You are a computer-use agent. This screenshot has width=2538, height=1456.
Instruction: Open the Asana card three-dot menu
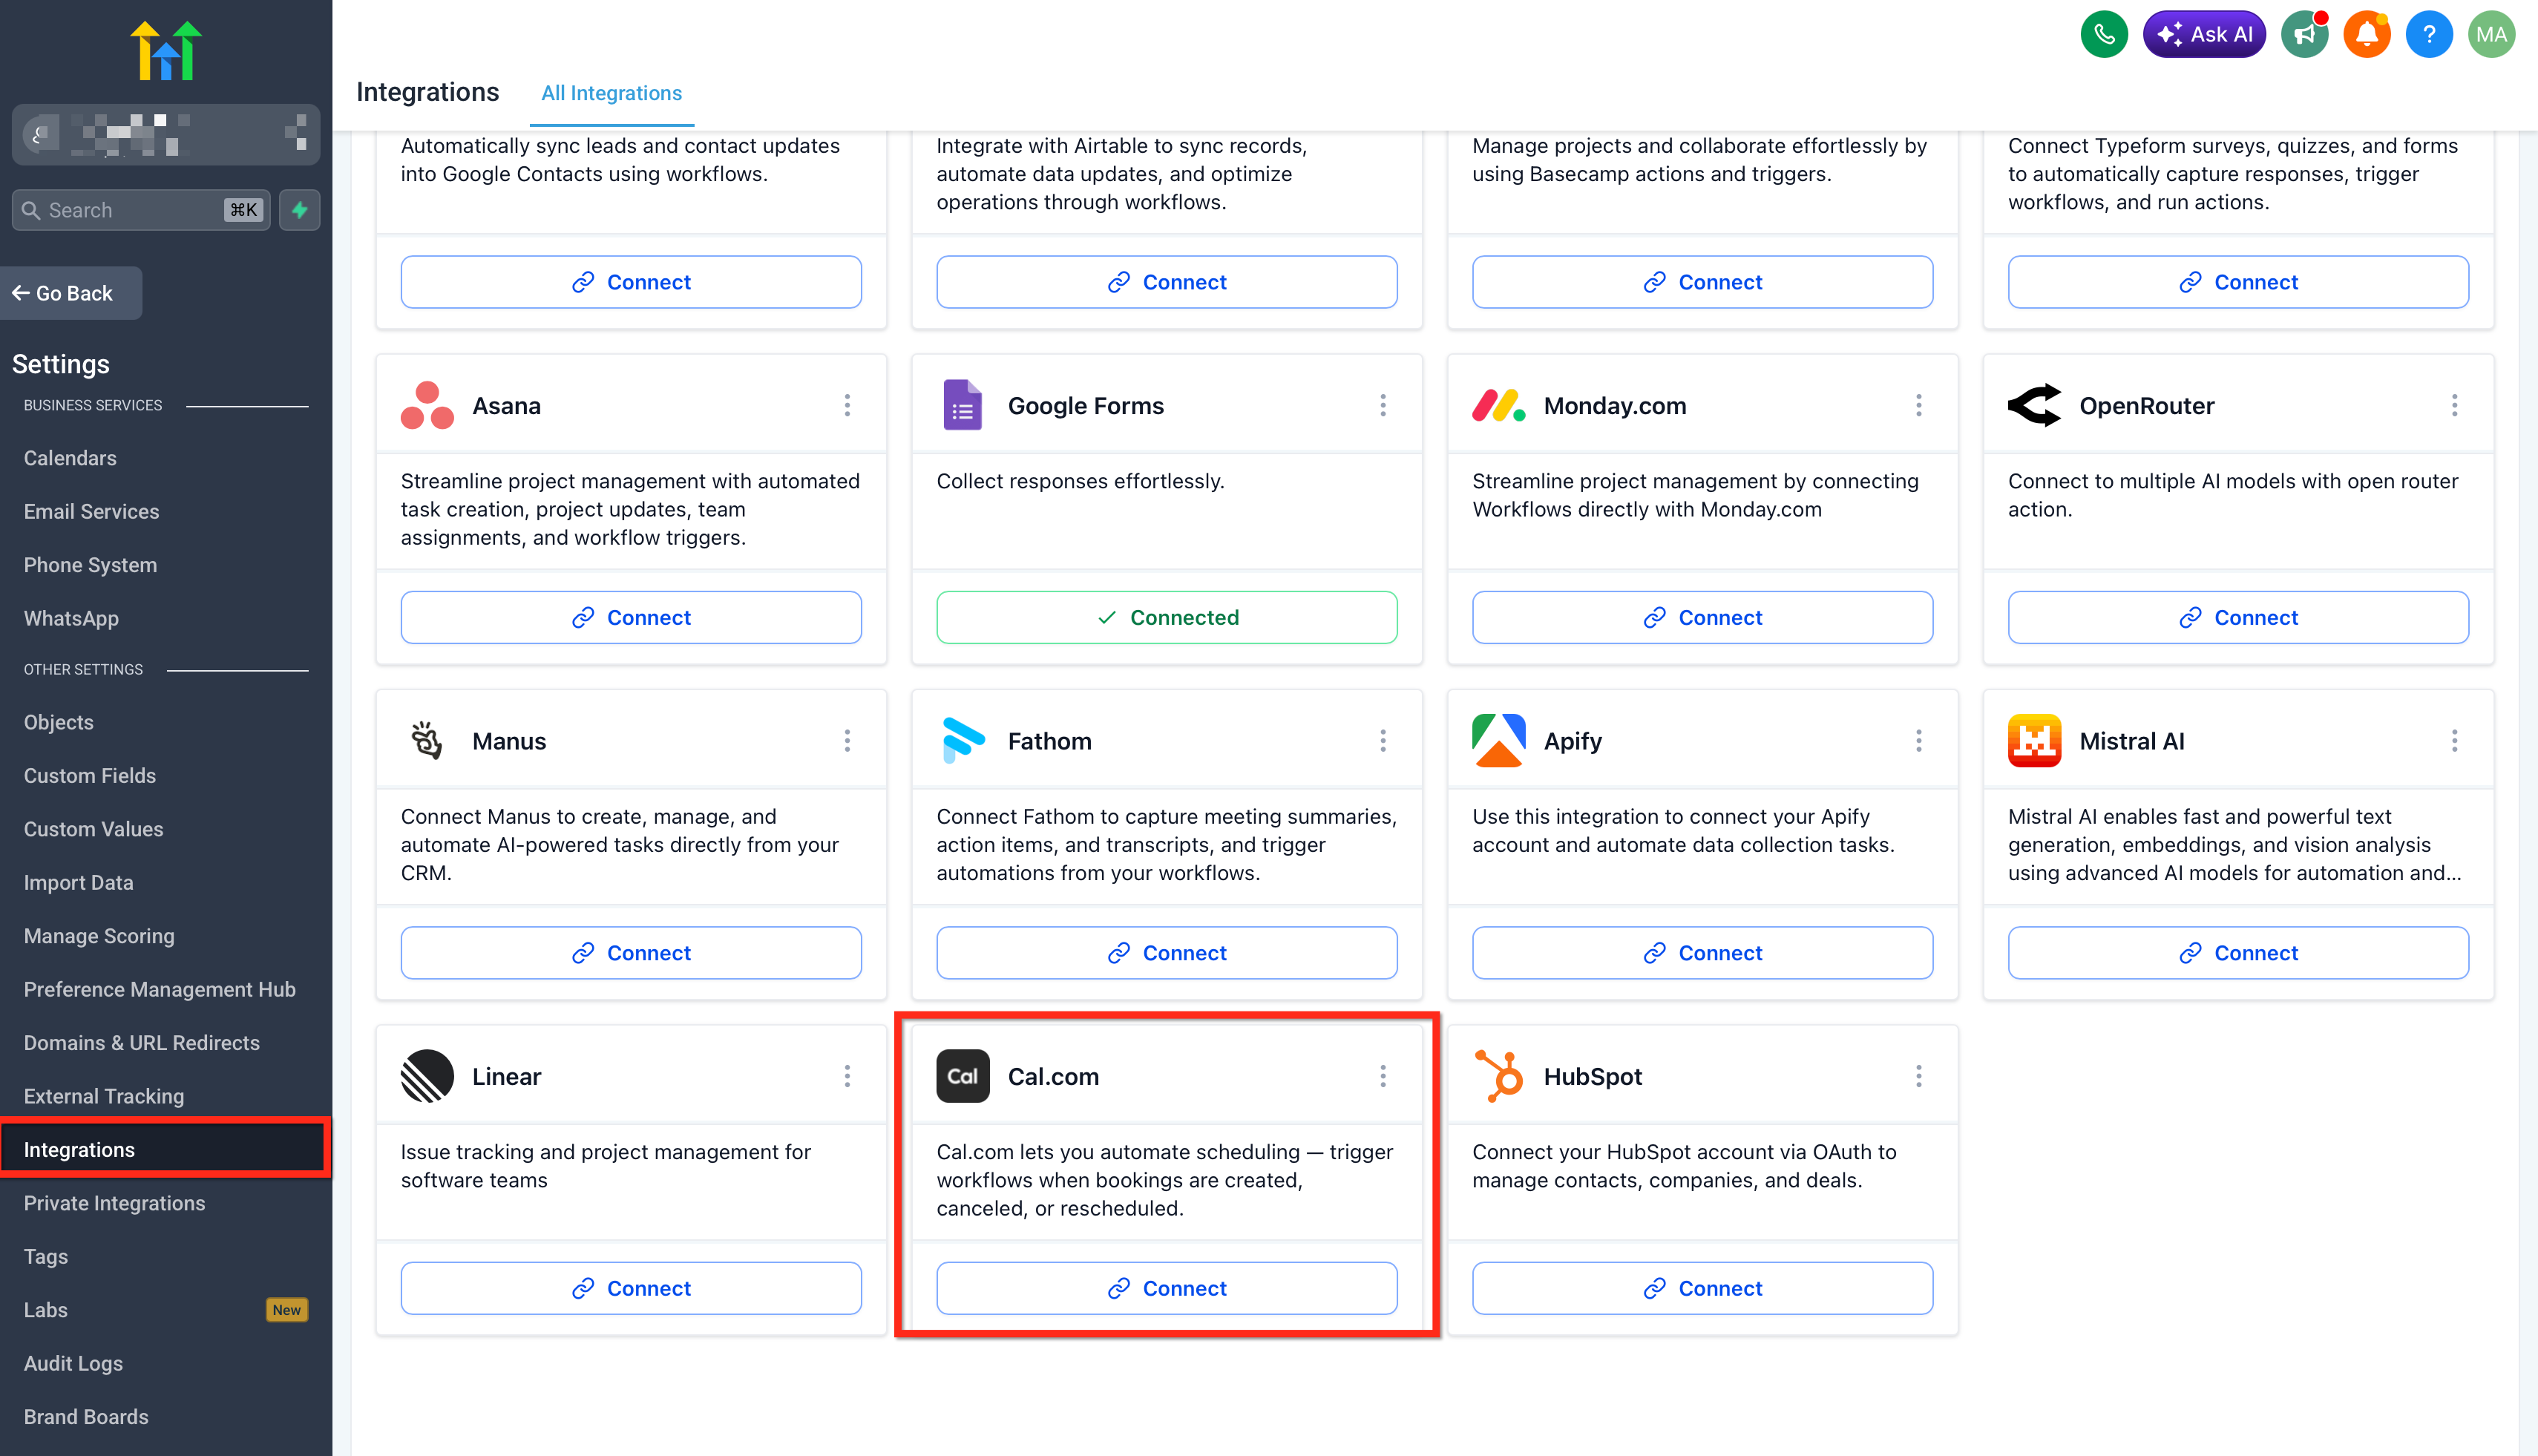tap(847, 405)
